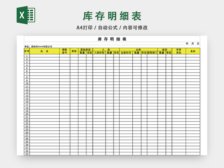Select 数量 under 出库
Image resolution: width=224 pixels, height=168 pixels.
[137, 53]
